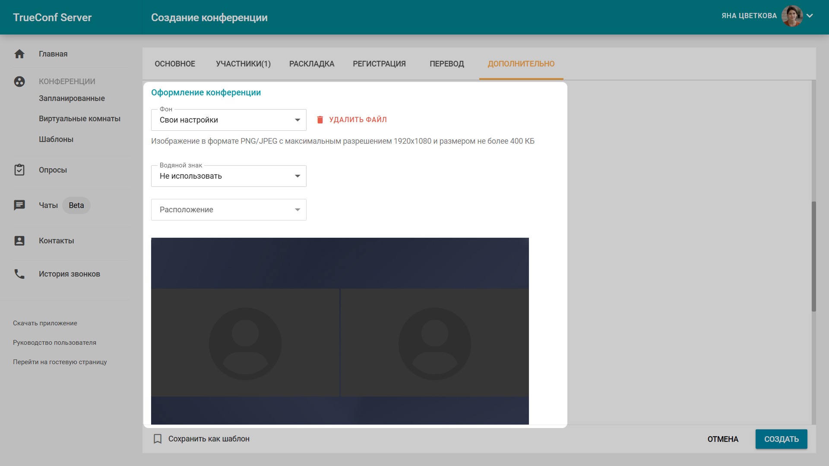
Task: Click the Оформление конференции heading
Action: (206, 92)
